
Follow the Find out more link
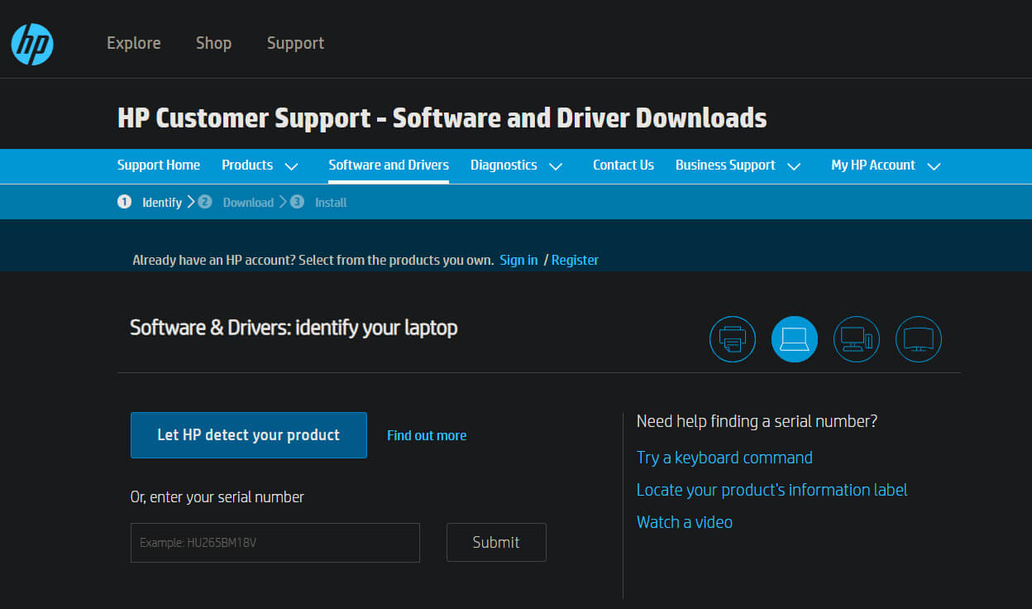click(x=427, y=435)
